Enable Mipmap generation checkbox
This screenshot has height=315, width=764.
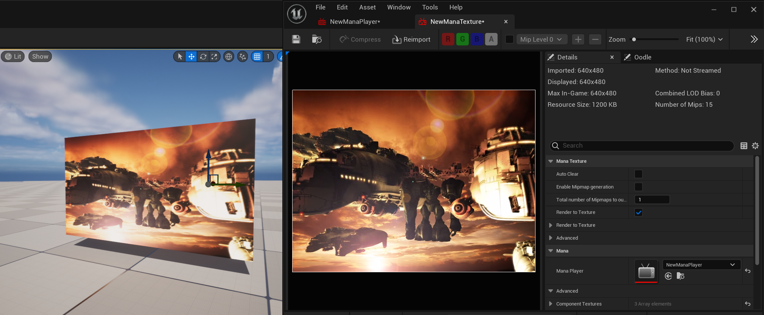coord(638,187)
